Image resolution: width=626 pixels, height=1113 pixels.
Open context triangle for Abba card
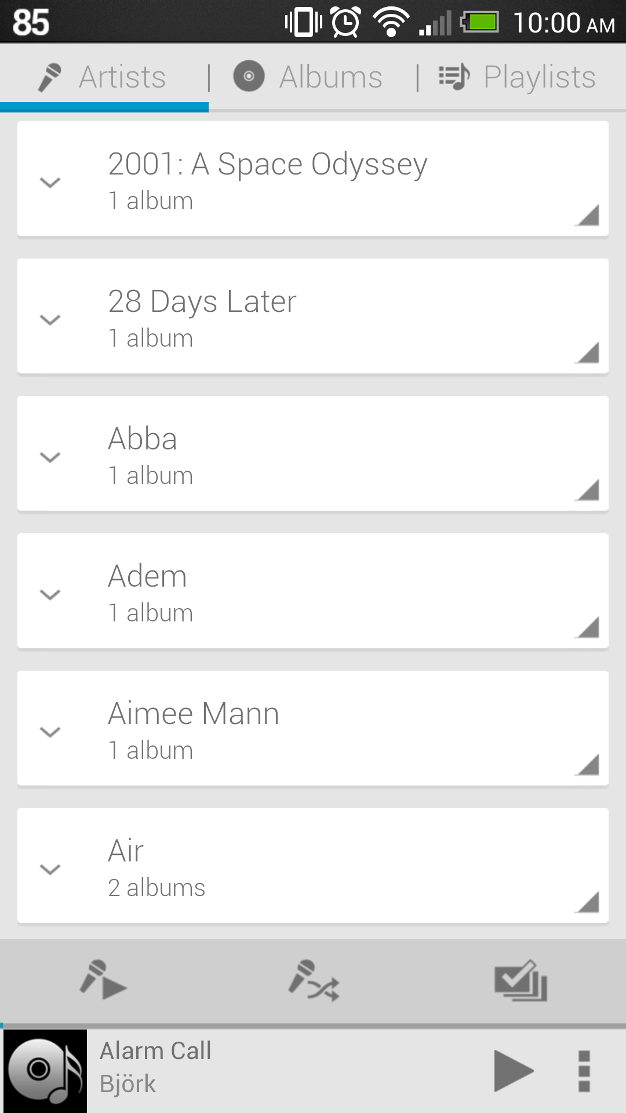(587, 490)
